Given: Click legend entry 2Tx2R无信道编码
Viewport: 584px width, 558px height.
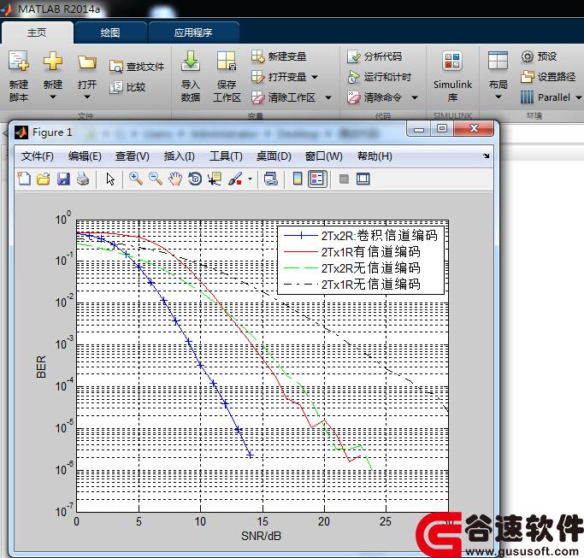Looking at the screenshot, I should 370,268.
